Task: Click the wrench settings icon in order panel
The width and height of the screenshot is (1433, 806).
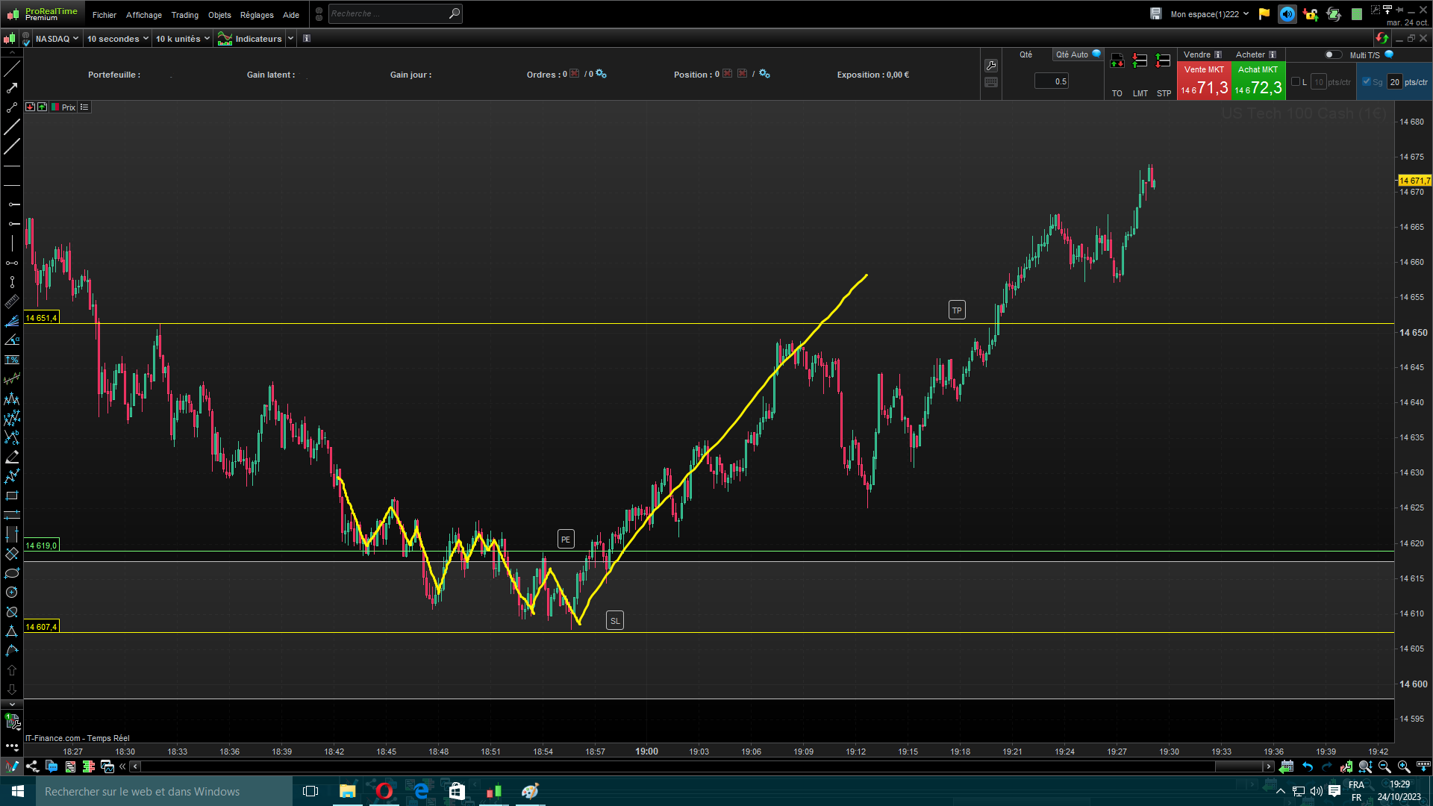Action: click(991, 66)
